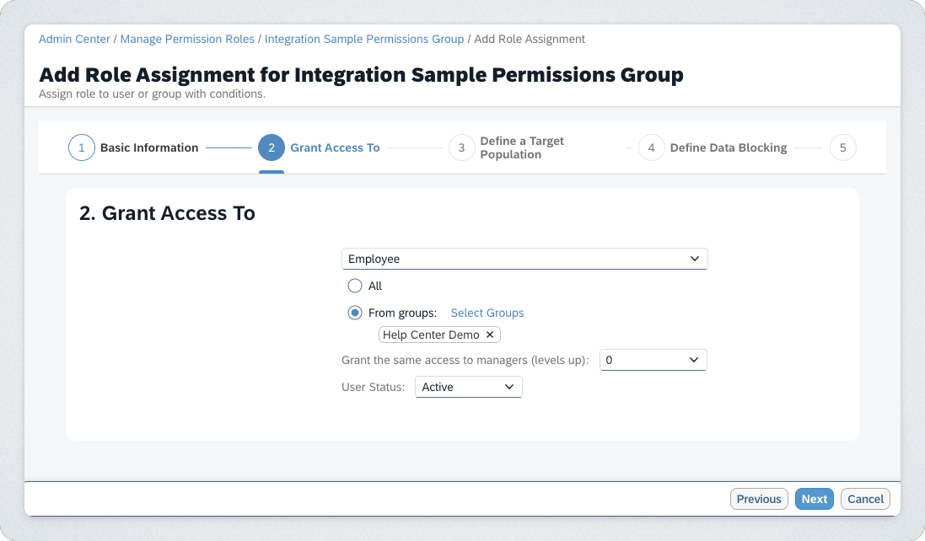The image size is (925, 541).
Task: Click step 2 circle icon
Action: pyautogui.click(x=272, y=148)
